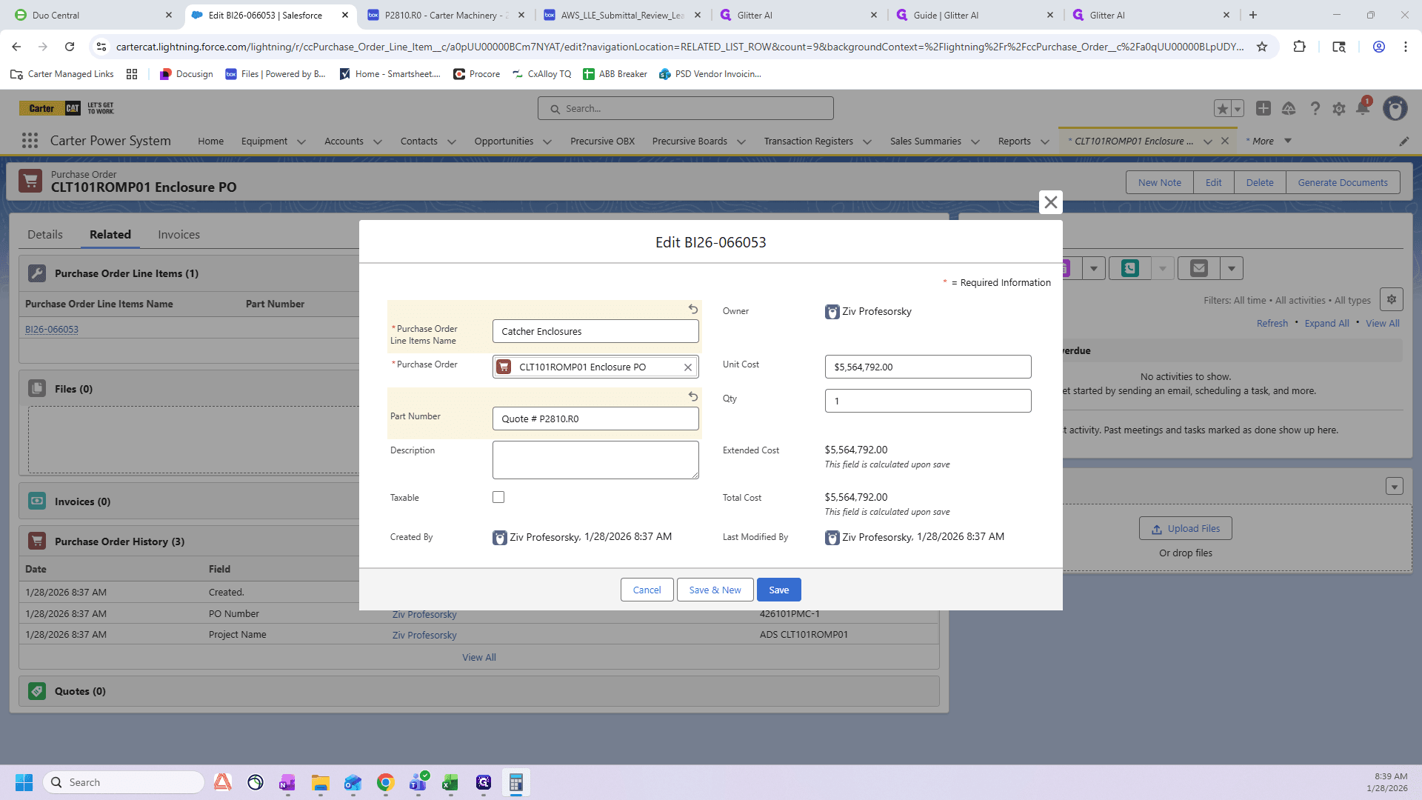This screenshot has width=1422, height=800.
Task: Open the Global Actions plus icon
Action: [x=1264, y=108]
